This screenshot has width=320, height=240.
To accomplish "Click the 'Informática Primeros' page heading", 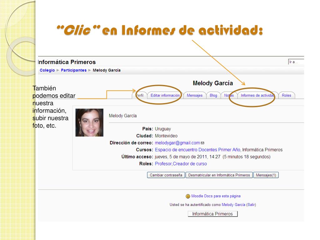I will (x=67, y=62).
